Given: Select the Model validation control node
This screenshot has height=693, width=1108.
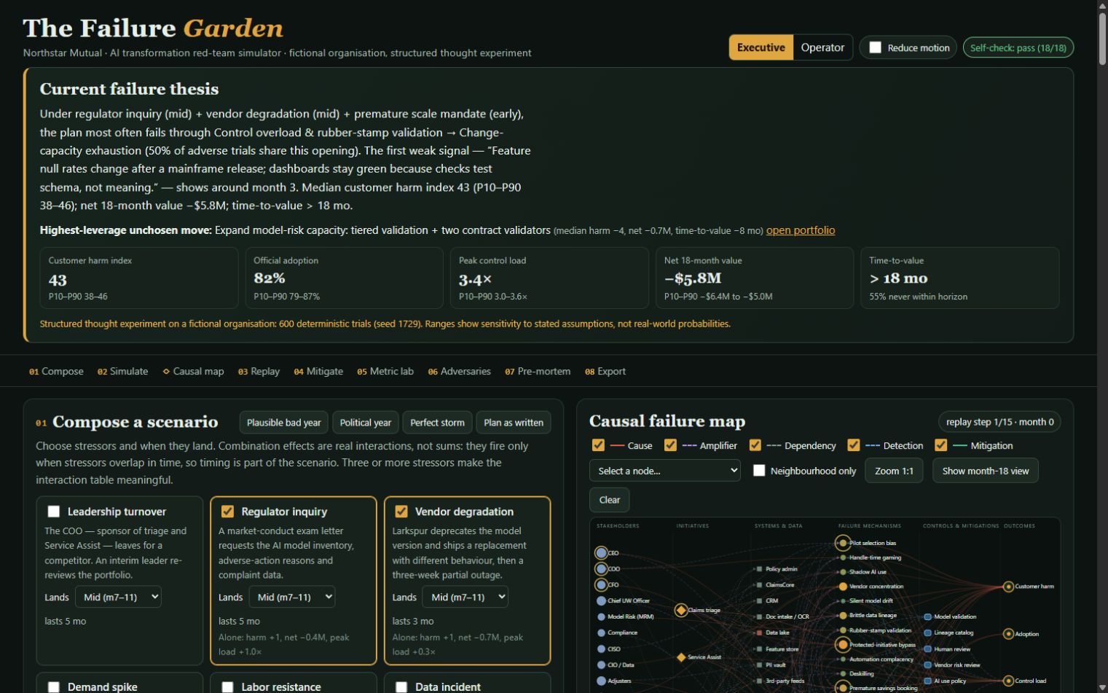Looking at the screenshot, I should pos(927,616).
